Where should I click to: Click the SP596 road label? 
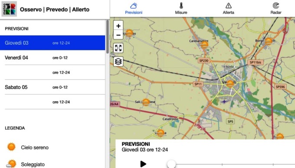click(280, 87)
